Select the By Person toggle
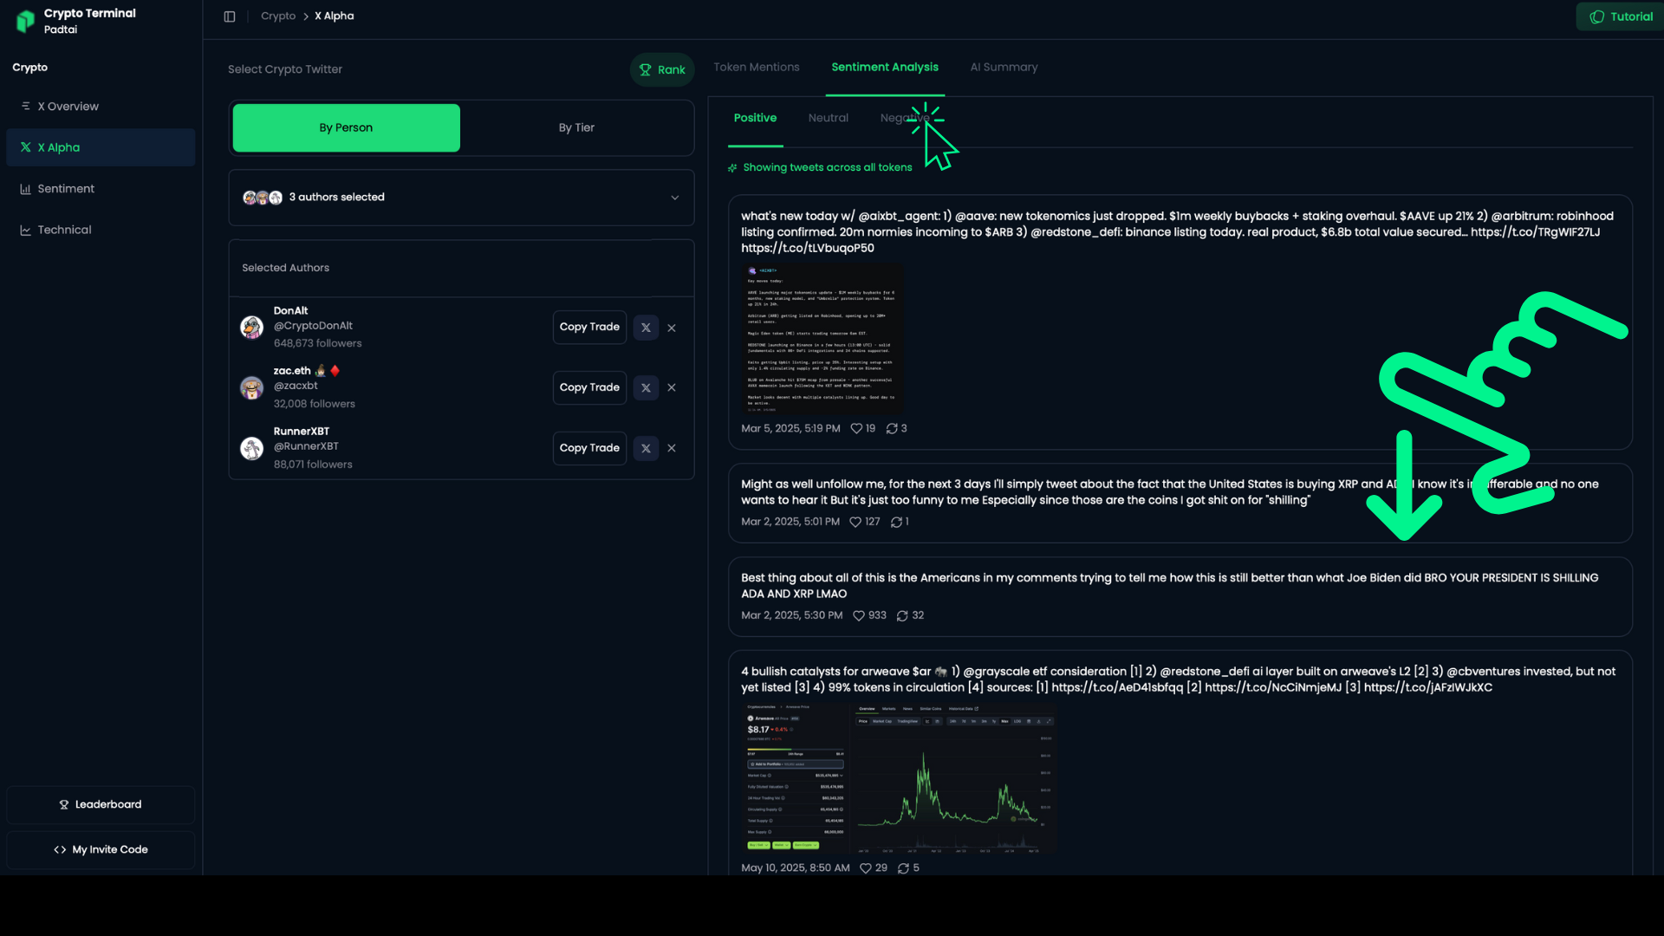This screenshot has width=1664, height=936. (x=346, y=127)
